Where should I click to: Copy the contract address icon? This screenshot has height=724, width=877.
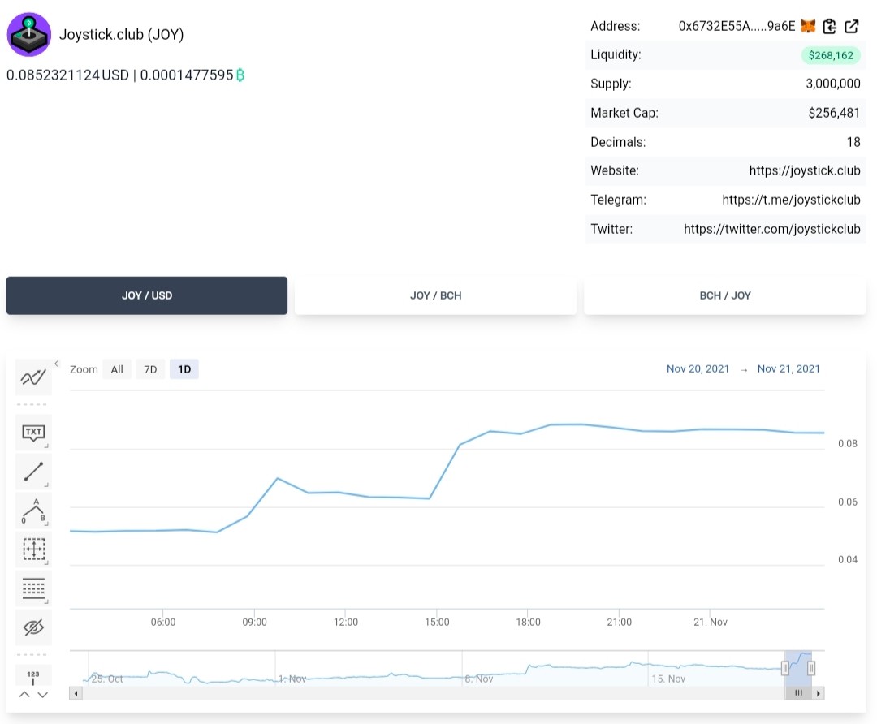[x=829, y=26]
